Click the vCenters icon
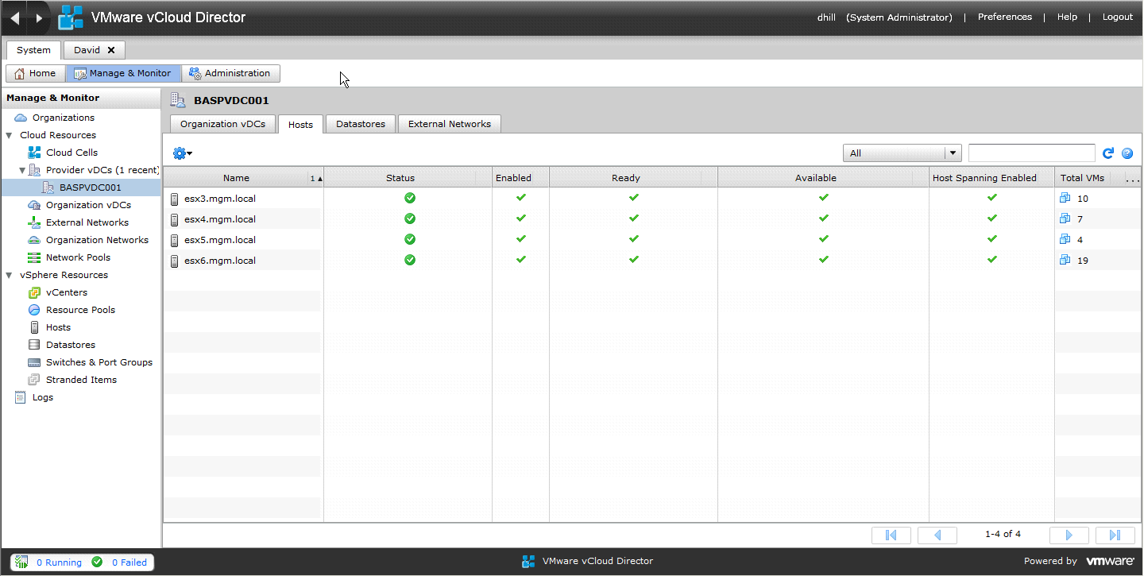 pos(34,292)
